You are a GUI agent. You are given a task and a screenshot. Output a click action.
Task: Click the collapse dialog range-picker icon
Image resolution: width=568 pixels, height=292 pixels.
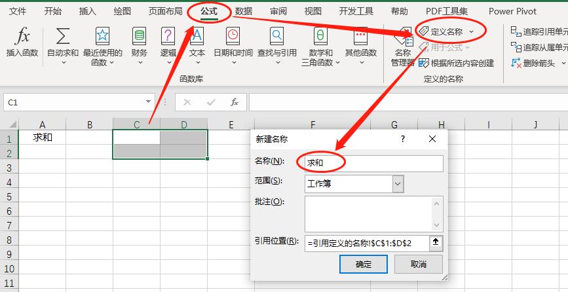436,243
